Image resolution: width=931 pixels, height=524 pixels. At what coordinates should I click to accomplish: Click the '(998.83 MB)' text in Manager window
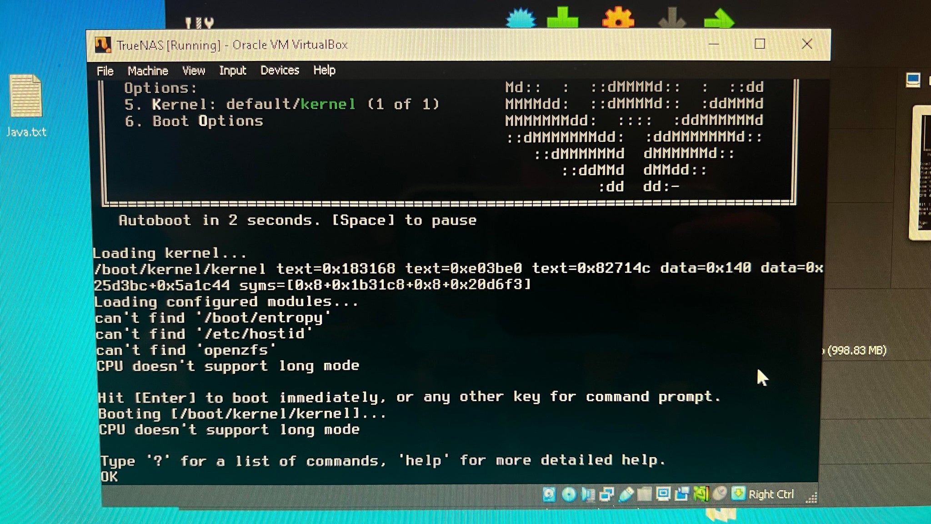pos(857,350)
